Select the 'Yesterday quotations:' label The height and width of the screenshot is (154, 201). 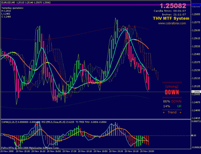pyautogui.click(x=13, y=8)
